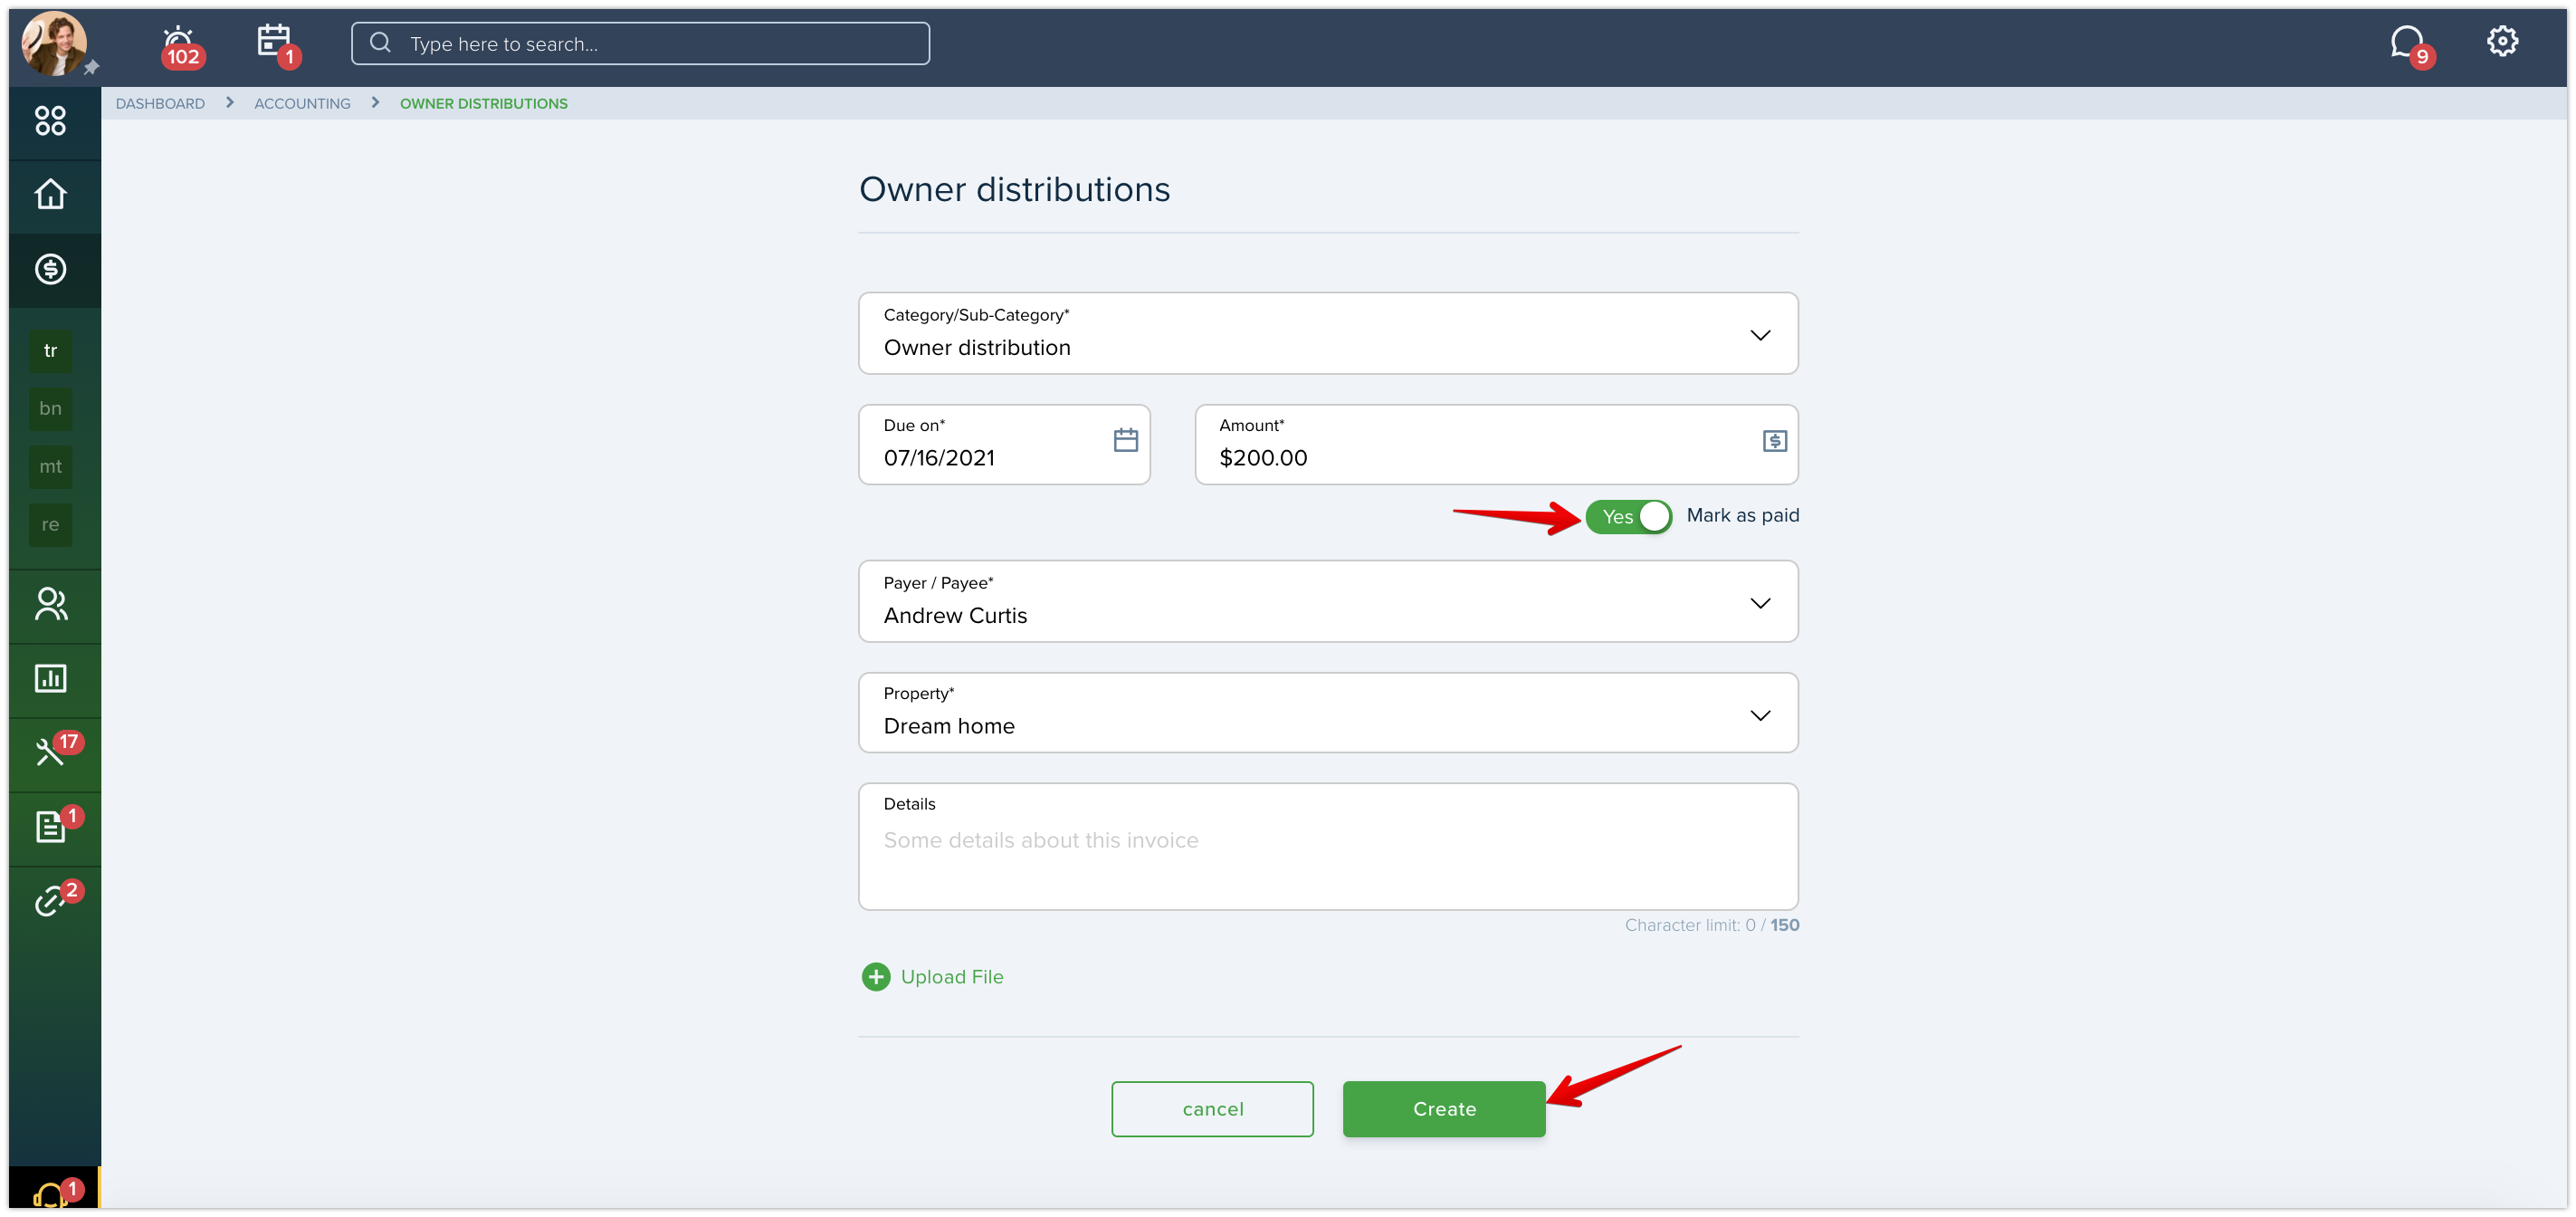Open the user profile avatar
This screenshot has height=1217, width=2576.
54,43
